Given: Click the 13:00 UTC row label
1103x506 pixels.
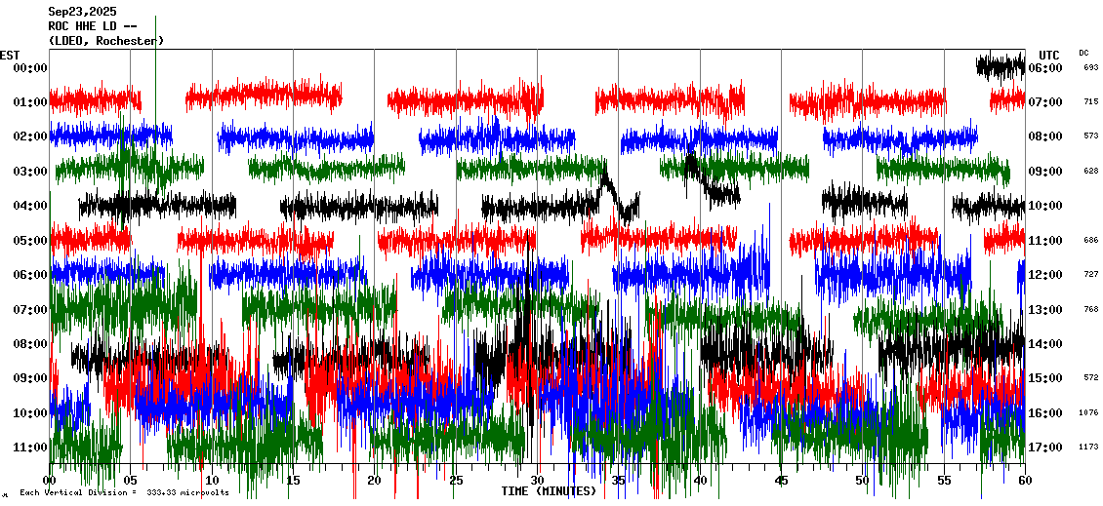Looking at the screenshot, I should (1047, 310).
